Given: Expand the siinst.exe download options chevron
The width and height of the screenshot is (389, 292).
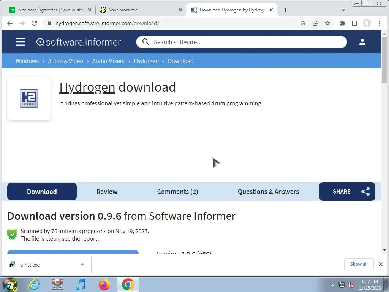Looking at the screenshot, I should click(x=82, y=265).
